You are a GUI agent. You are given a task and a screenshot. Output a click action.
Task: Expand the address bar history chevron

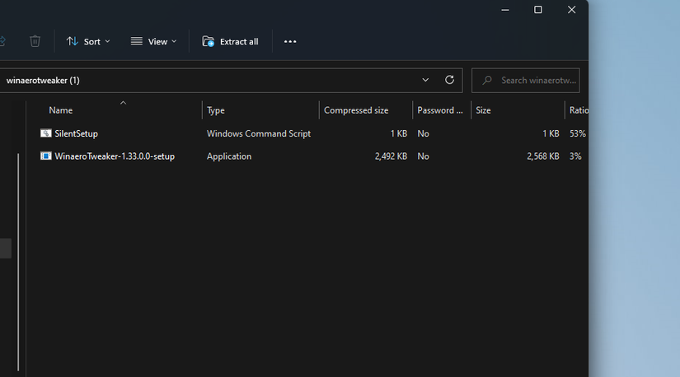(425, 80)
